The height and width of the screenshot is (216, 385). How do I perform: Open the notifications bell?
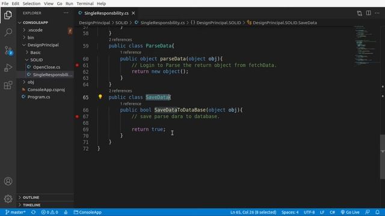point(377,212)
